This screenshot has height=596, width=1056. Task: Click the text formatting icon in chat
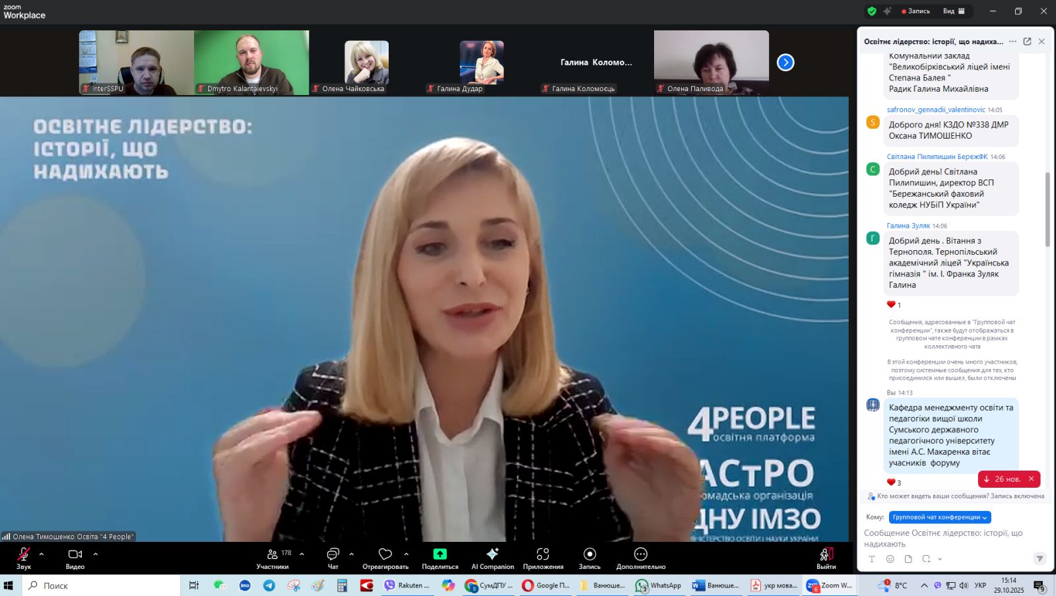click(x=871, y=559)
